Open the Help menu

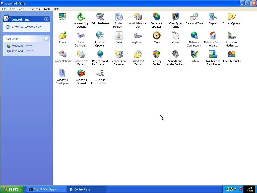[57, 9]
